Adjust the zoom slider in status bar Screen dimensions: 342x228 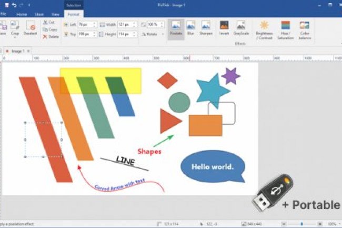click(301, 224)
